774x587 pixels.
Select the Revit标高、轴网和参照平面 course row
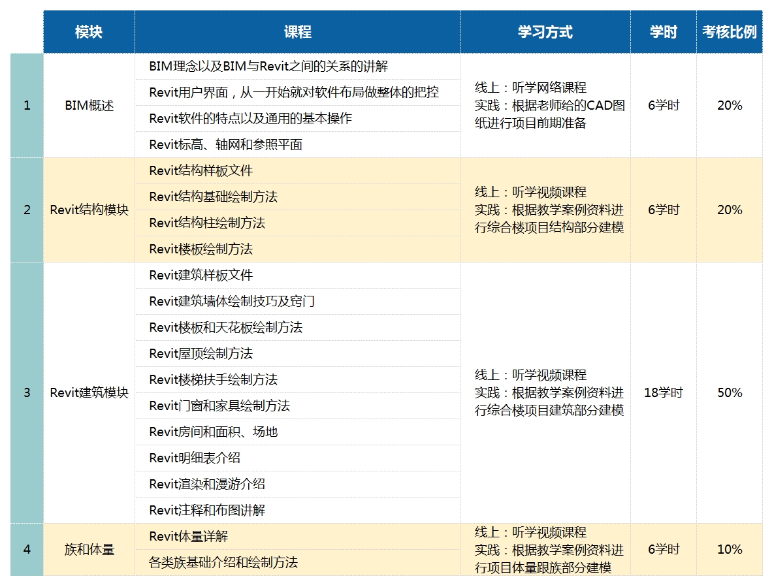[x=225, y=144]
